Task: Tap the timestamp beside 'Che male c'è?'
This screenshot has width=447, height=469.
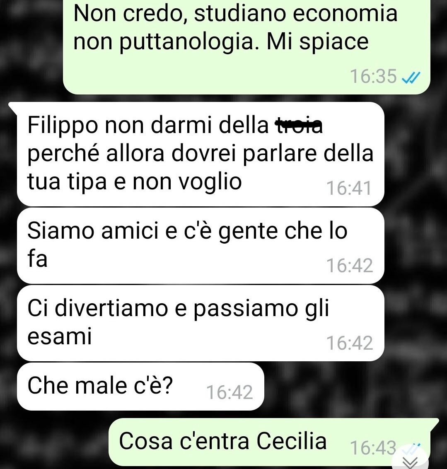Action: click(x=230, y=392)
